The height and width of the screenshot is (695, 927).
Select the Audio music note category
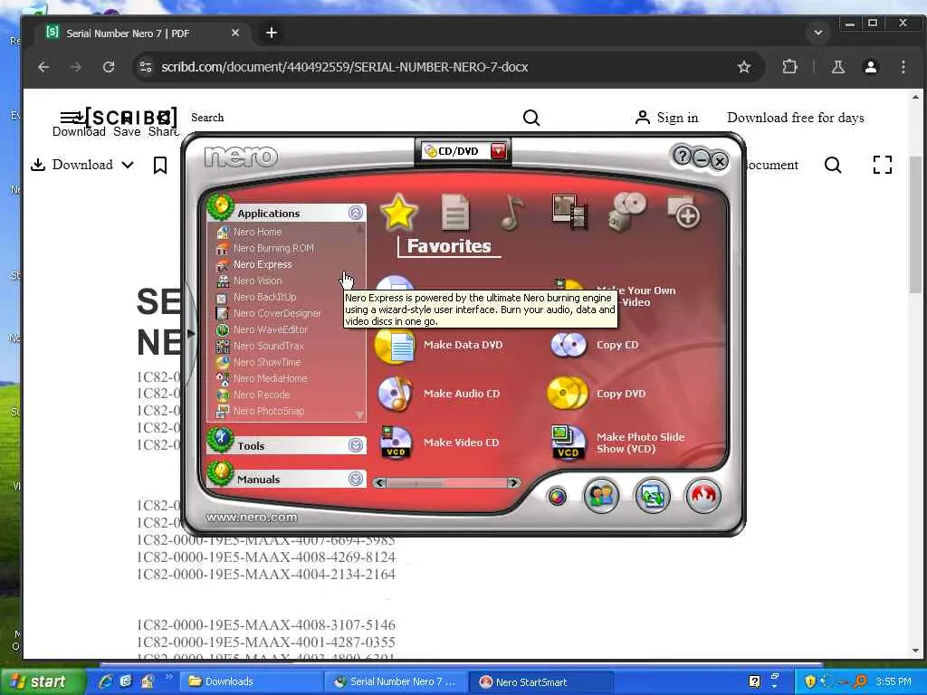[512, 212]
